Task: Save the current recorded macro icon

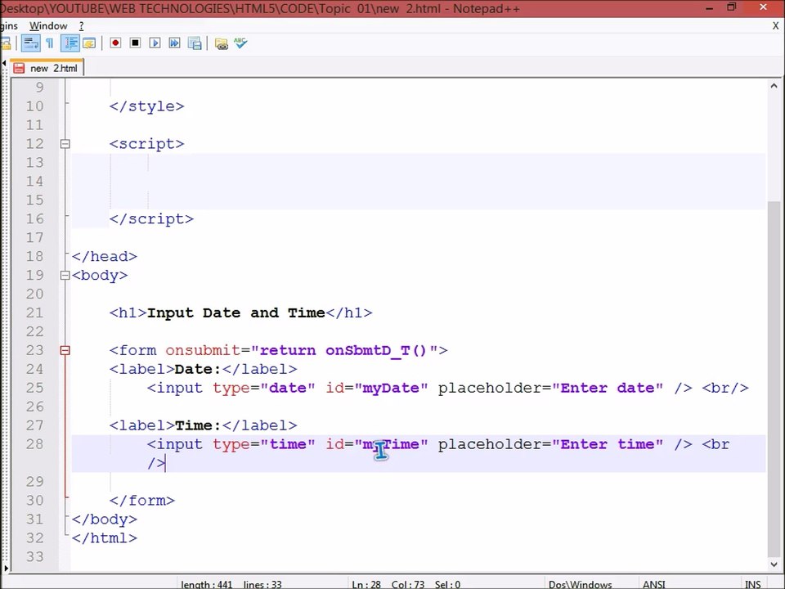Action: 195,43
